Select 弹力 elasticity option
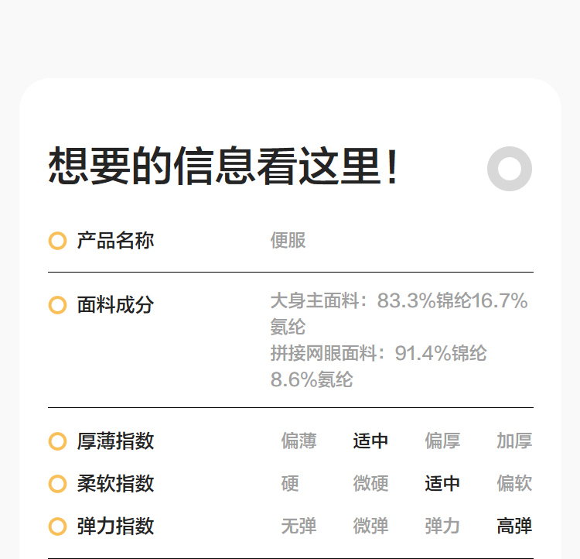The height and width of the screenshot is (559, 580). click(x=442, y=526)
